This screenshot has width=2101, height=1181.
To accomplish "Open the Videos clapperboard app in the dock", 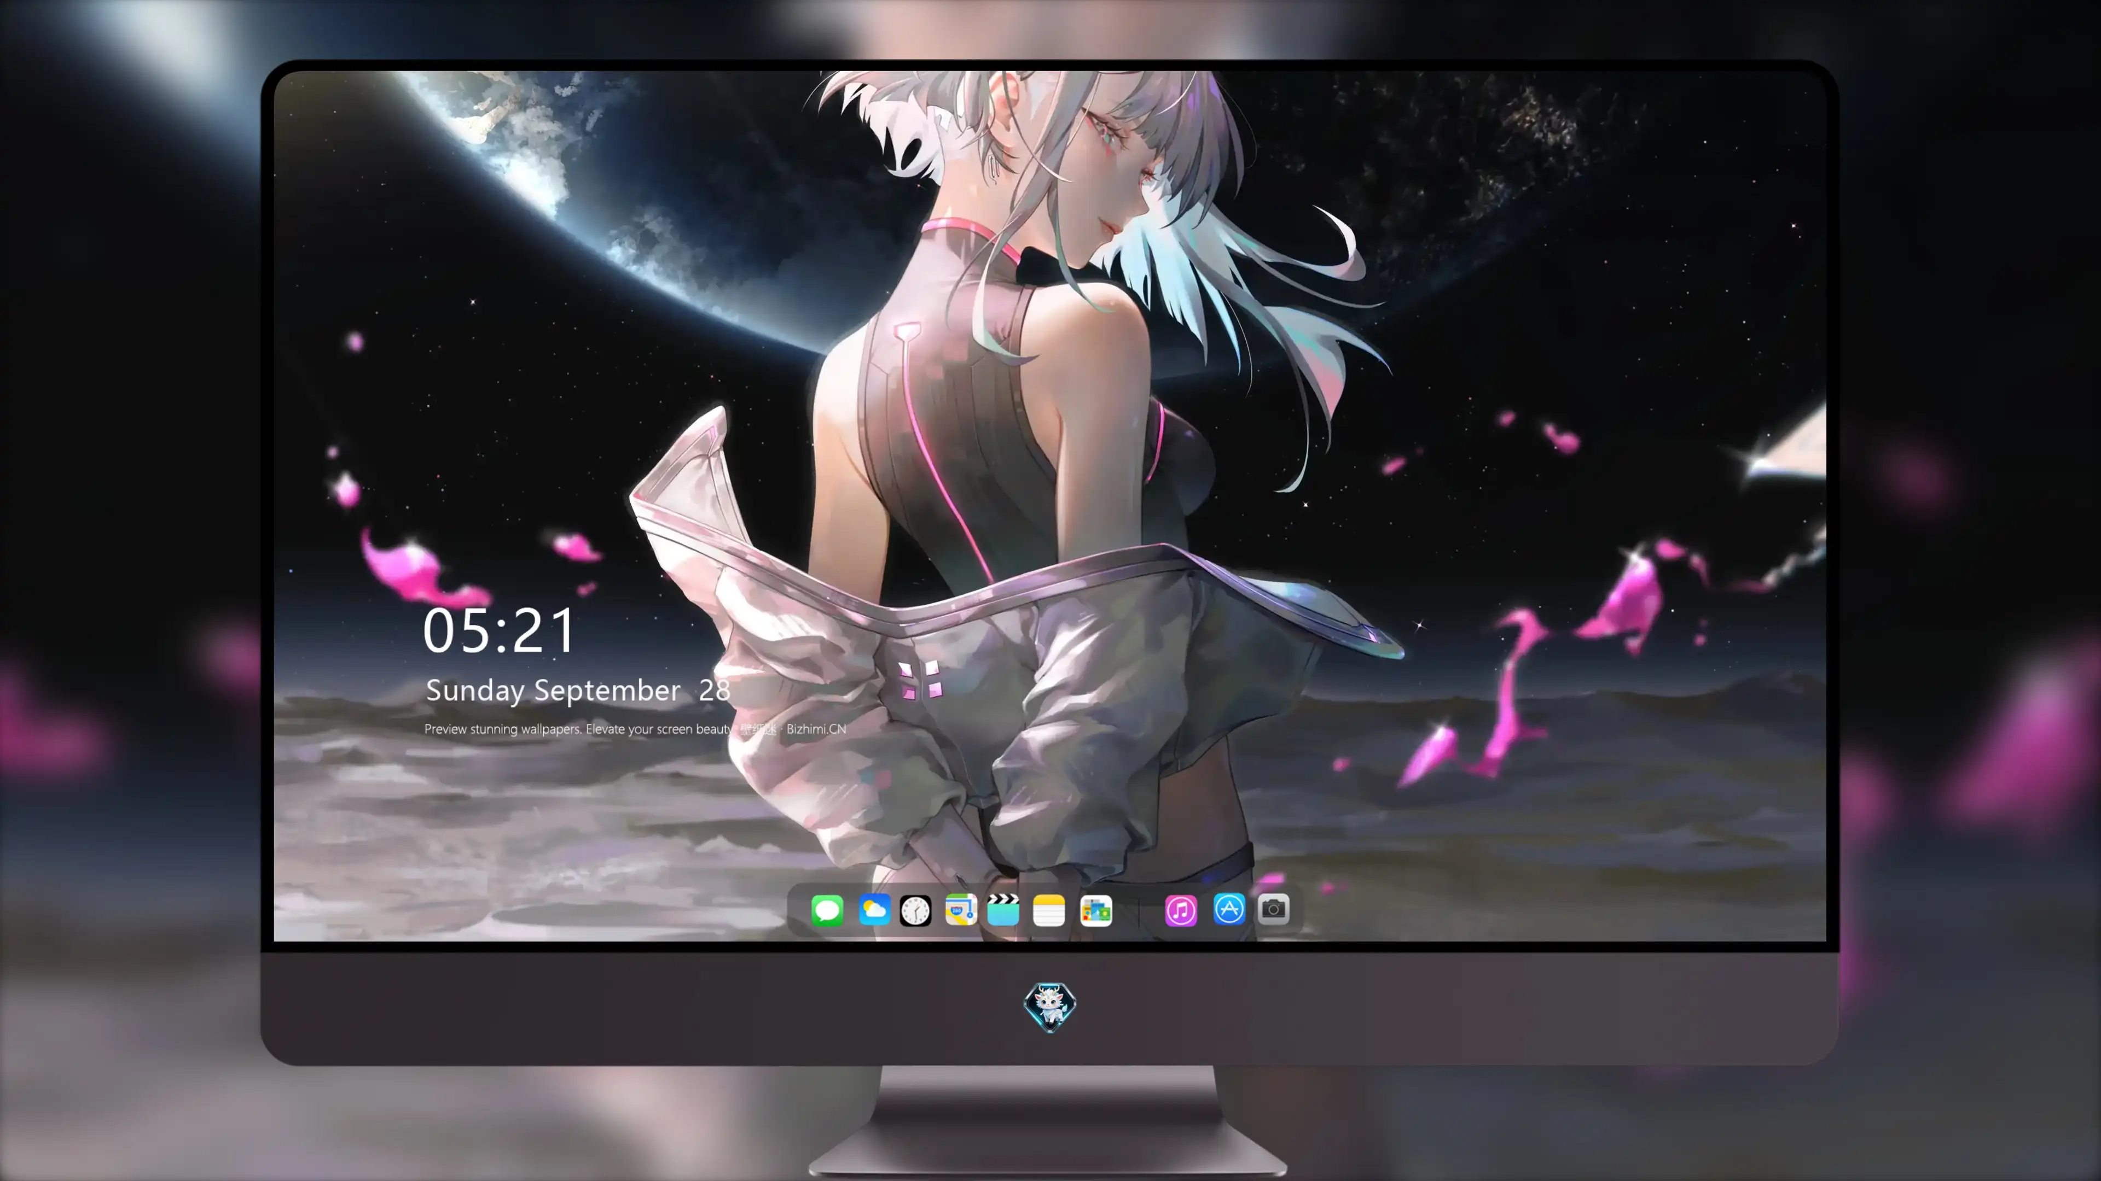I will (1003, 910).
